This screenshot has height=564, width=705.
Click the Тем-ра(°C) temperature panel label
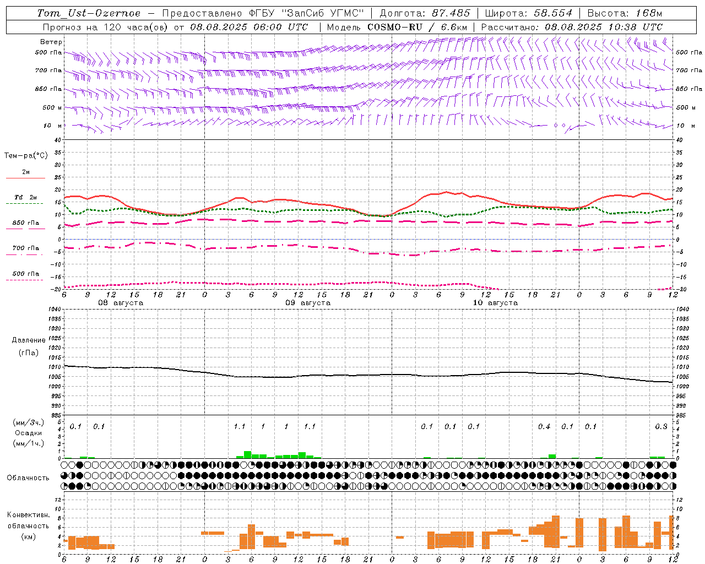coord(26,156)
